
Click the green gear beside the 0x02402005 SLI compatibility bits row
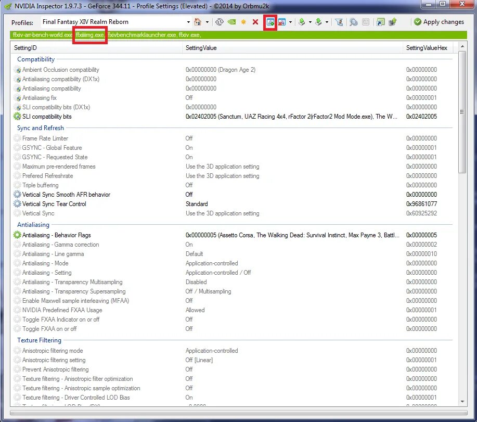(17, 116)
